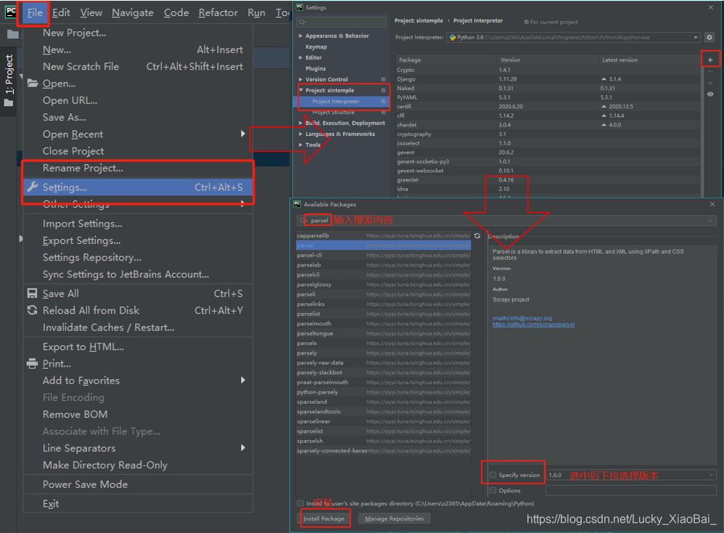Click the Options text field

point(631,490)
